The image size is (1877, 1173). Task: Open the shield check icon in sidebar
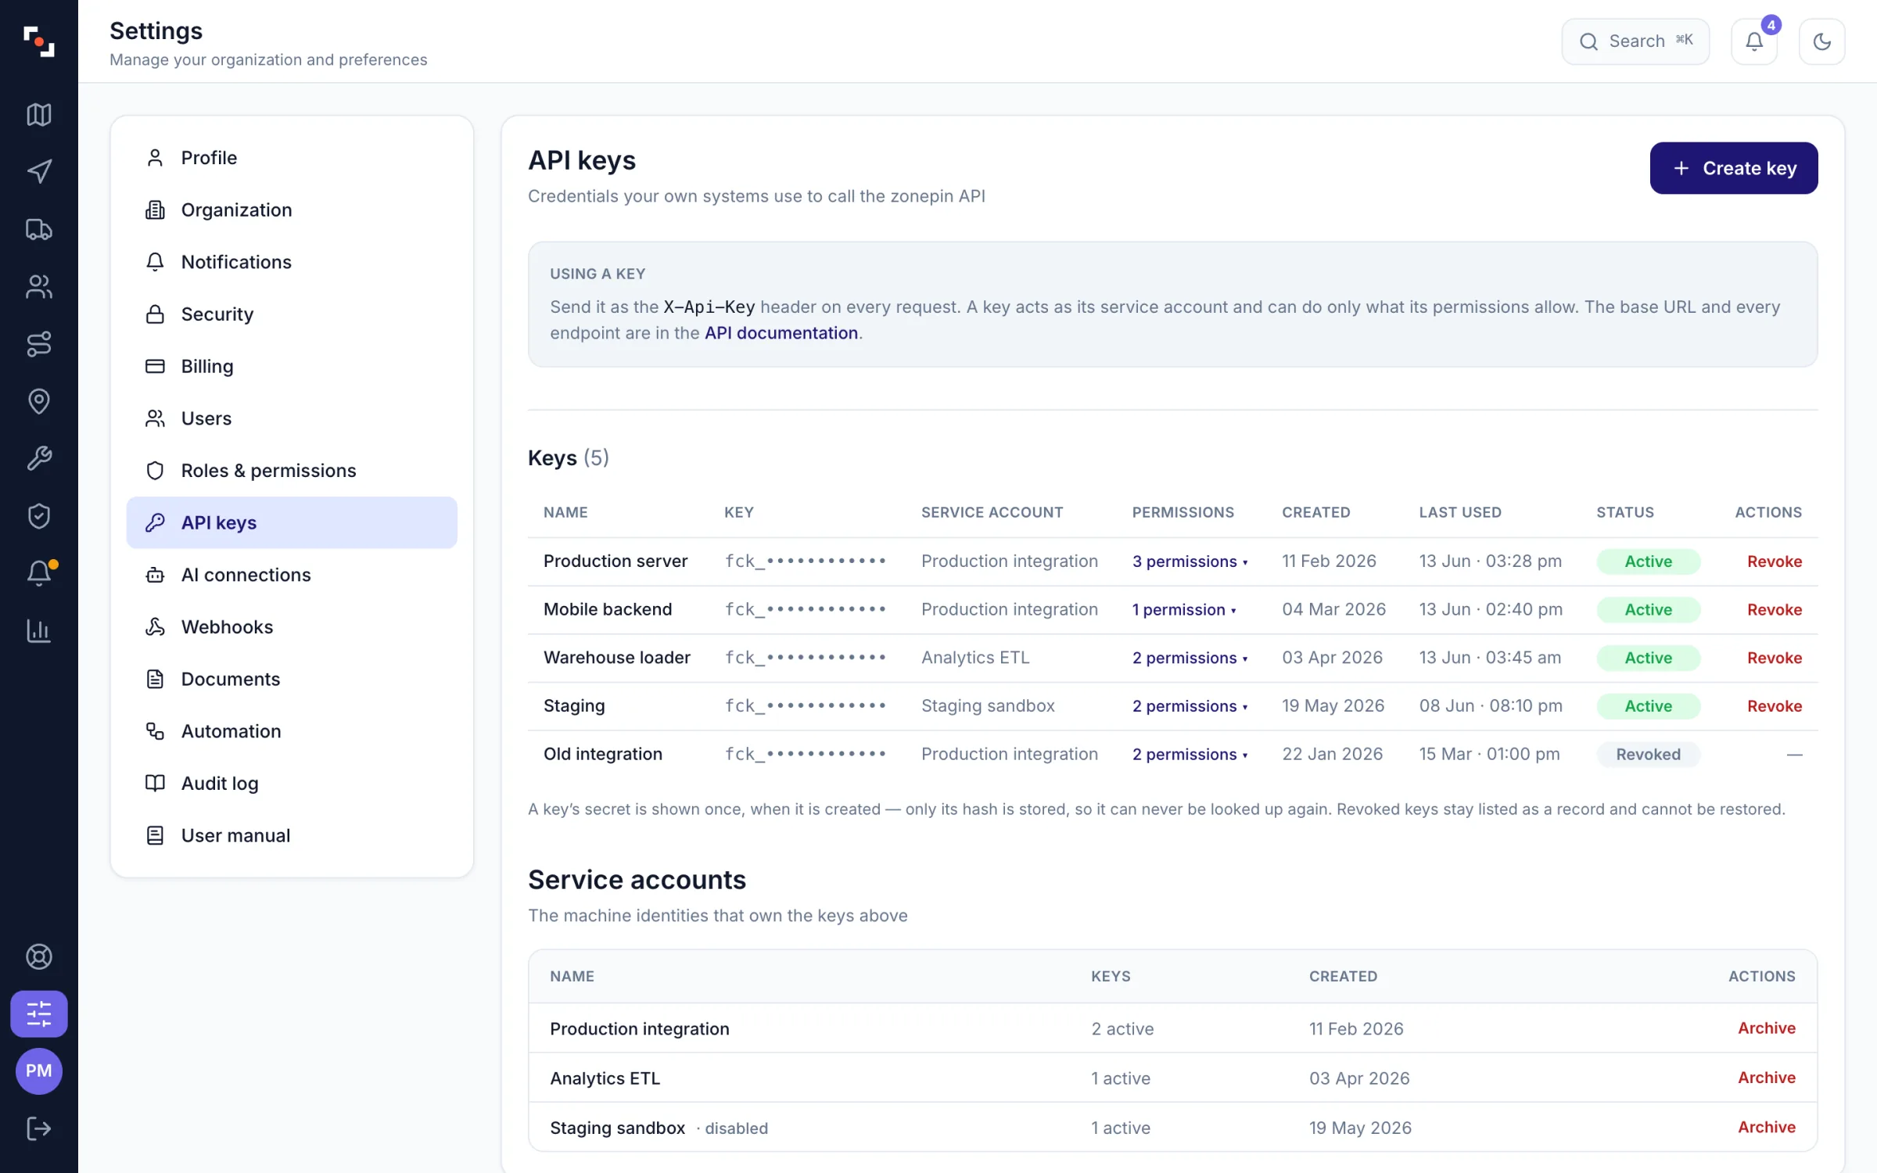39,515
